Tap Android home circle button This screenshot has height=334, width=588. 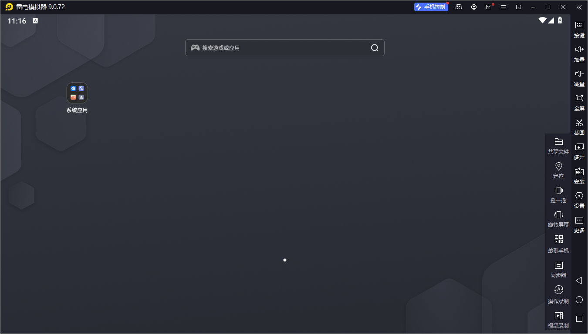tap(579, 300)
